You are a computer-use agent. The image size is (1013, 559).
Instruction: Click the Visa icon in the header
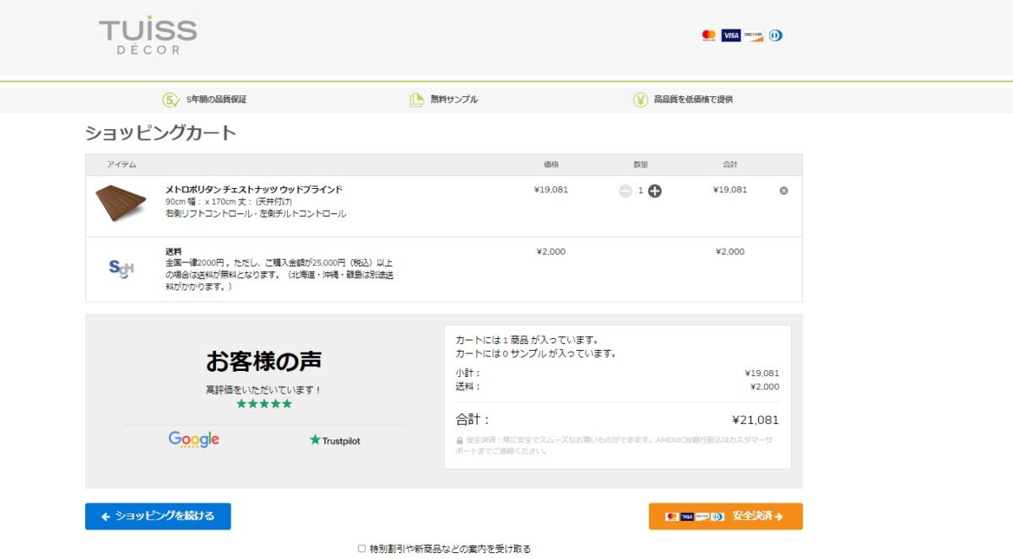point(733,35)
